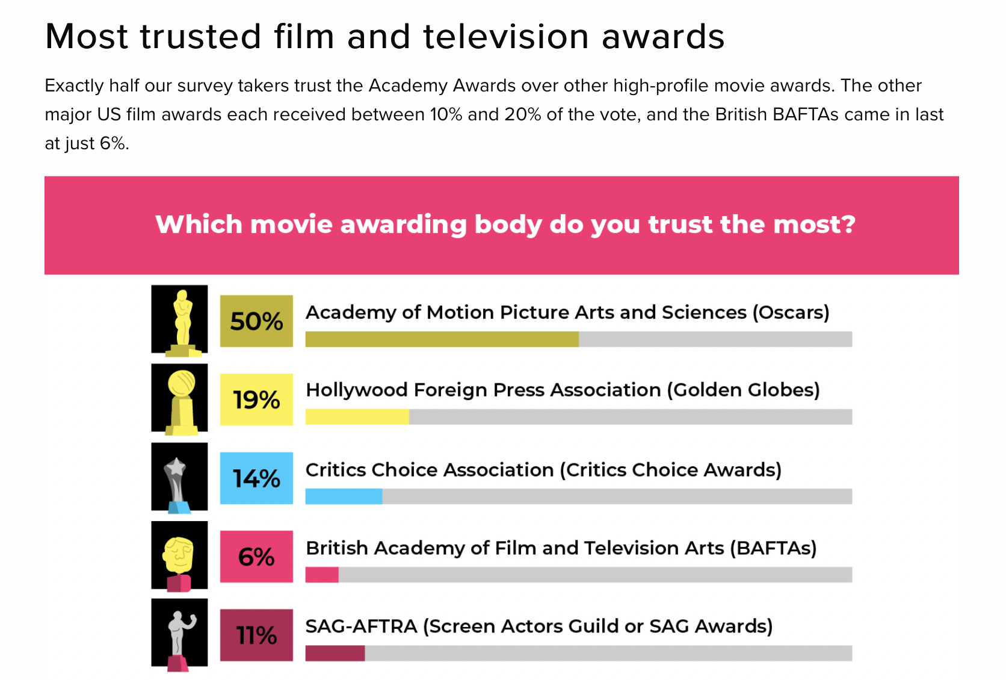This screenshot has height=680, width=1006.
Task: Click the maroon 11% percentage box
Action: pos(256,635)
